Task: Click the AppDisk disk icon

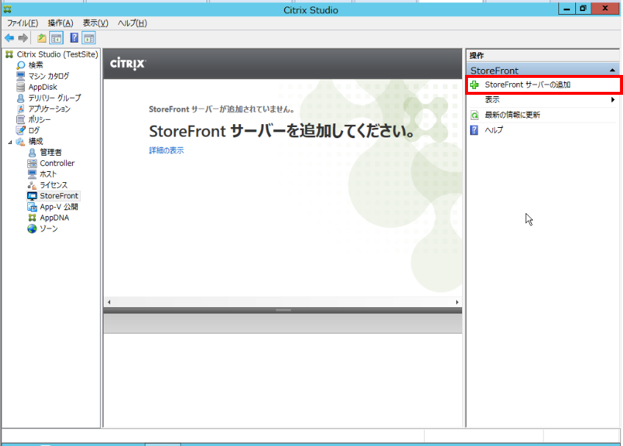Action: 21,87
